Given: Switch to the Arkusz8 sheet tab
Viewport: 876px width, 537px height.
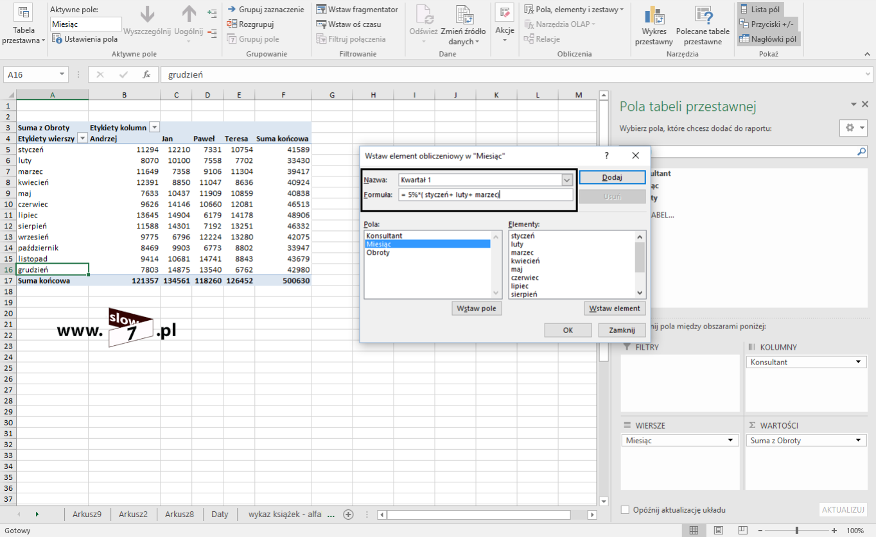Looking at the screenshot, I should (179, 514).
